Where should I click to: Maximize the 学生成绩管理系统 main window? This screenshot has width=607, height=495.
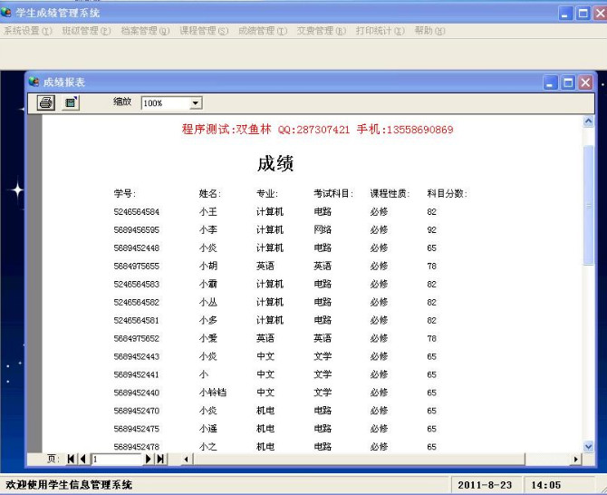pos(583,14)
